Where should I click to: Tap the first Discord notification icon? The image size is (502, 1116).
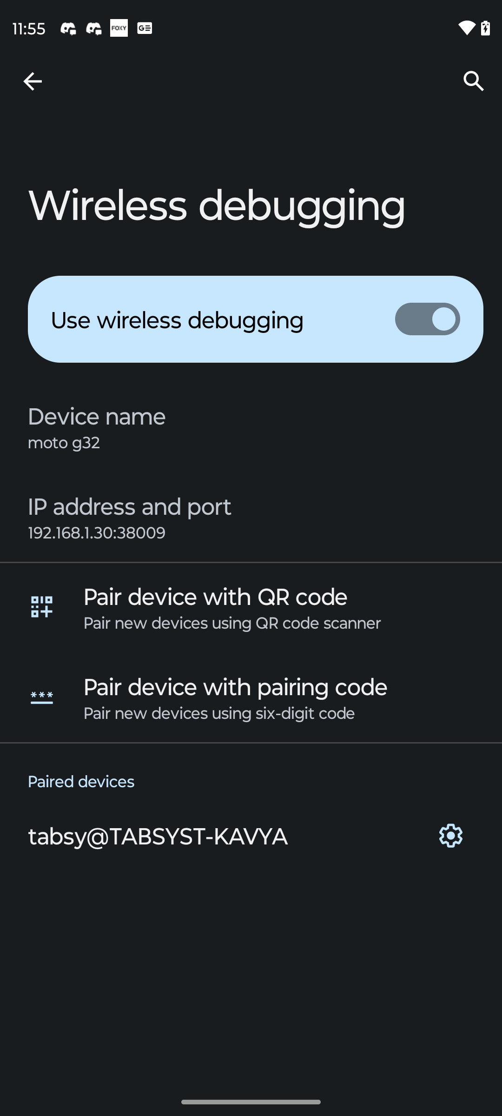(68, 29)
